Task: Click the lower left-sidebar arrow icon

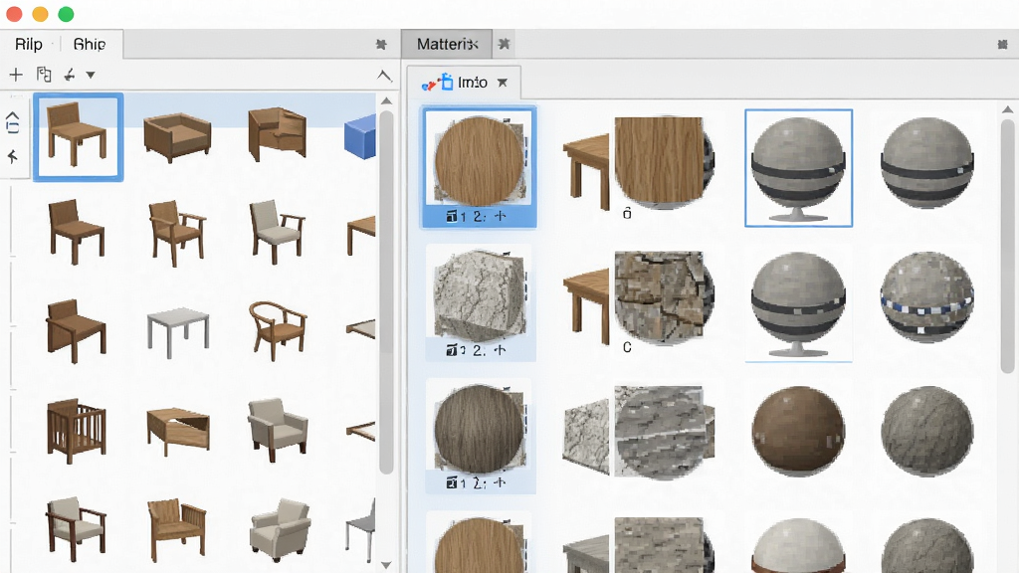Action: (12, 156)
